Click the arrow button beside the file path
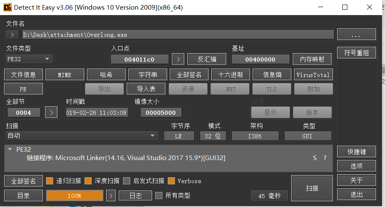Screen dimensions: 385x207 (x=12, y=35)
